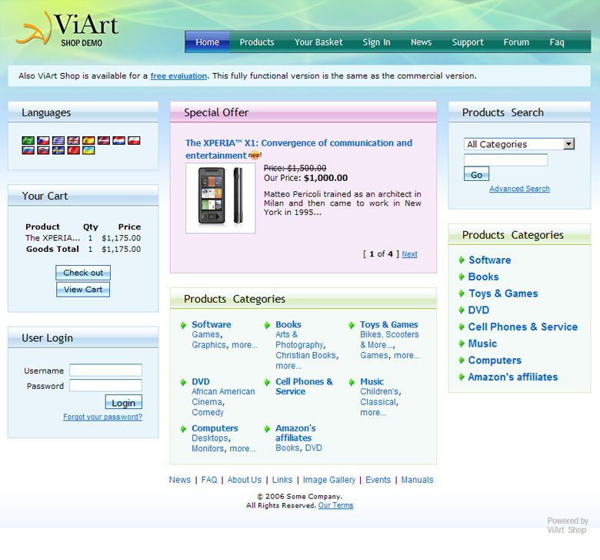
Task: Switch language via the Czech flag
Action: coord(43,141)
